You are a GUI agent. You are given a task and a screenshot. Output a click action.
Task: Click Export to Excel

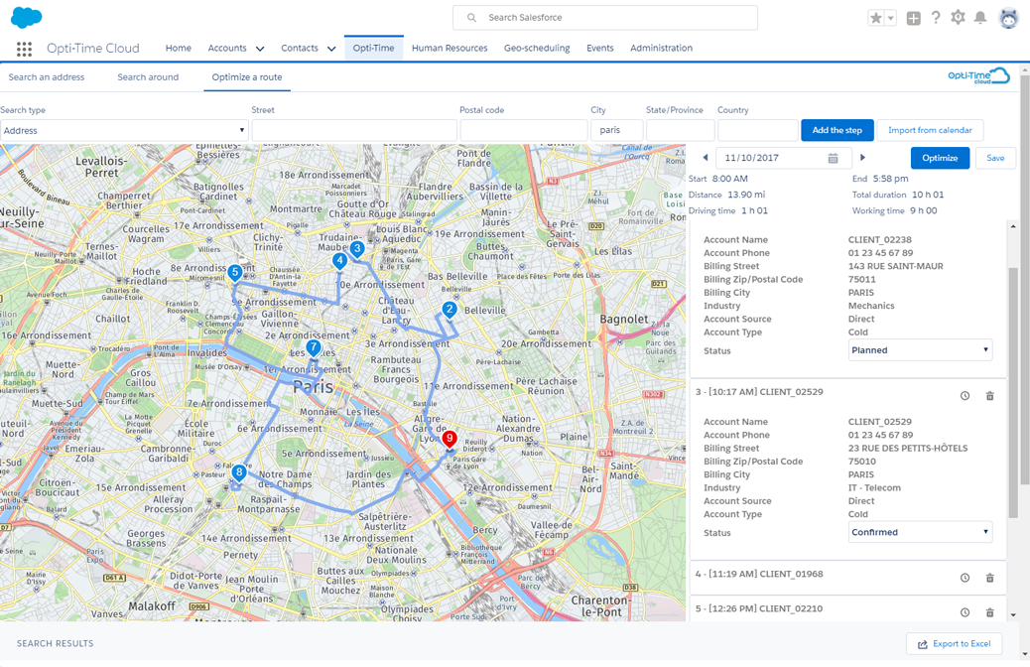[x=954, y=643]
